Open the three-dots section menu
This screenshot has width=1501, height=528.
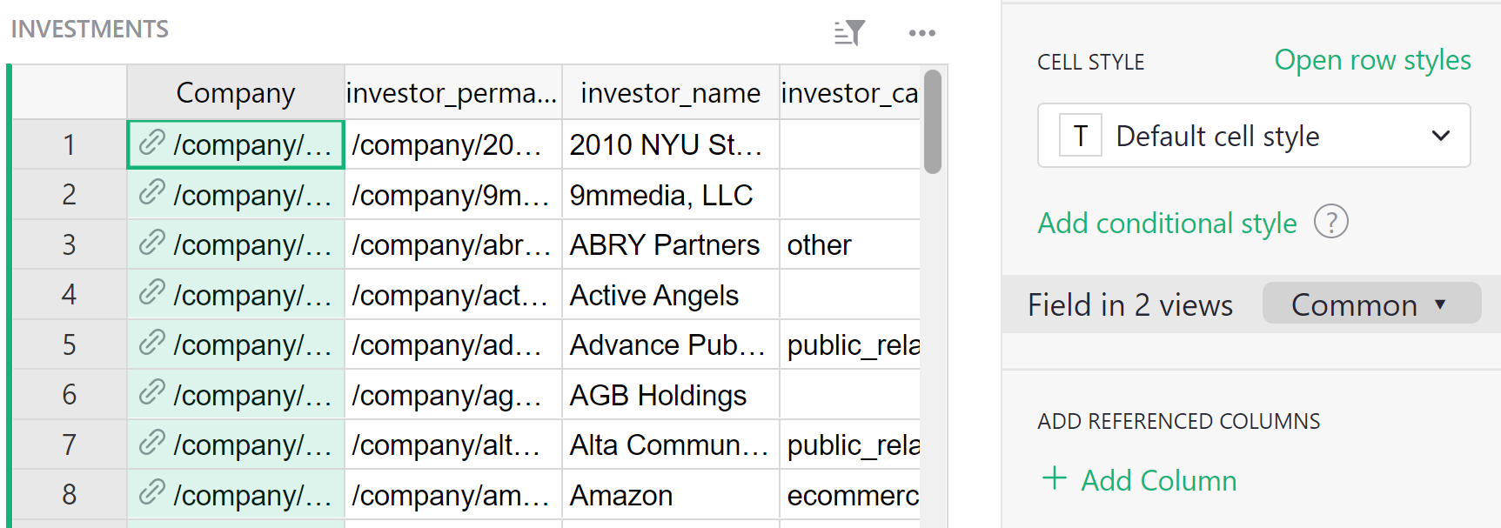click(x=921, y=33)
